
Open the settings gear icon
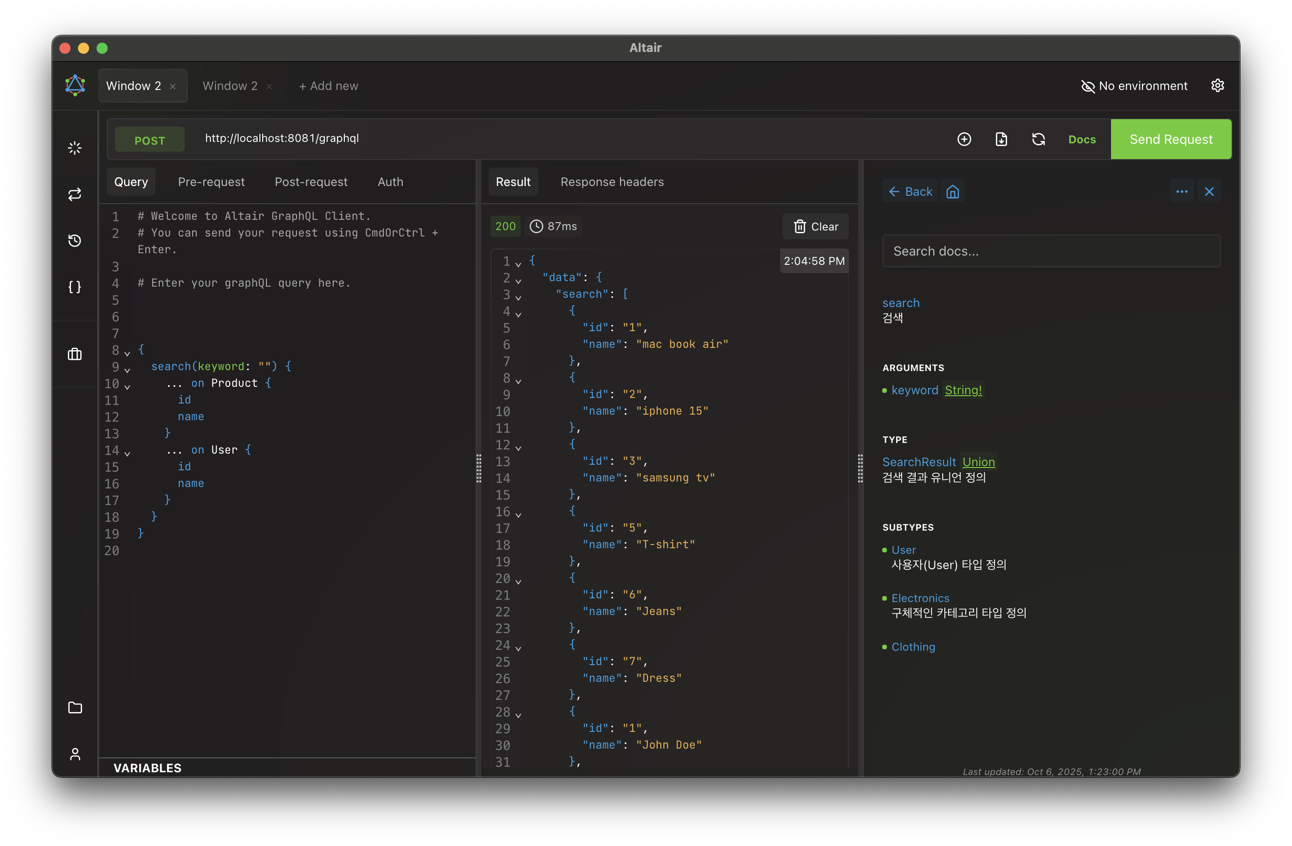tap(1218, 86)
